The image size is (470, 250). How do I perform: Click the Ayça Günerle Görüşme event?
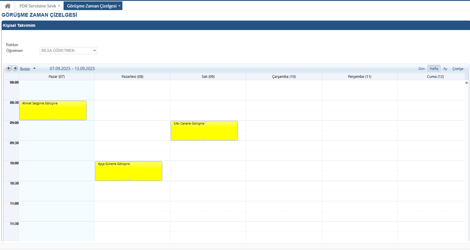pos(128,171)
